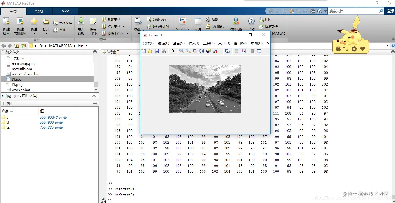Click browse for folder icon
The height and width of the screenshot is (203, 395).
[x=23, y=46]
